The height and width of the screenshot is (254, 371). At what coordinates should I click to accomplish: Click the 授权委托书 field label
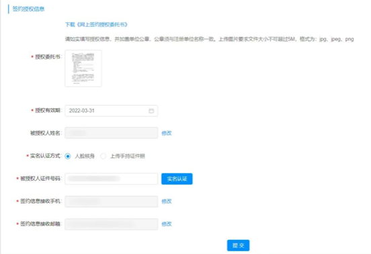coord(47,56)
